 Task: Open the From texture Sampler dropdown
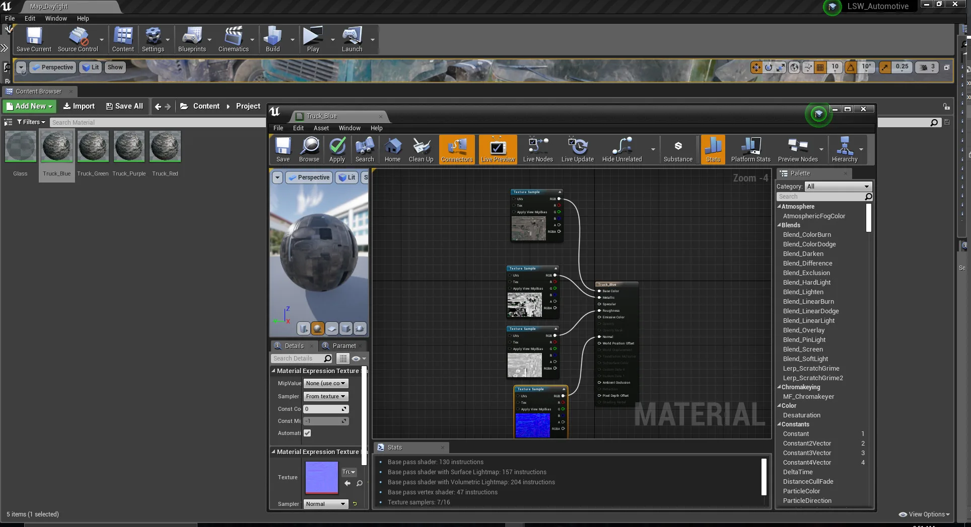326,396
